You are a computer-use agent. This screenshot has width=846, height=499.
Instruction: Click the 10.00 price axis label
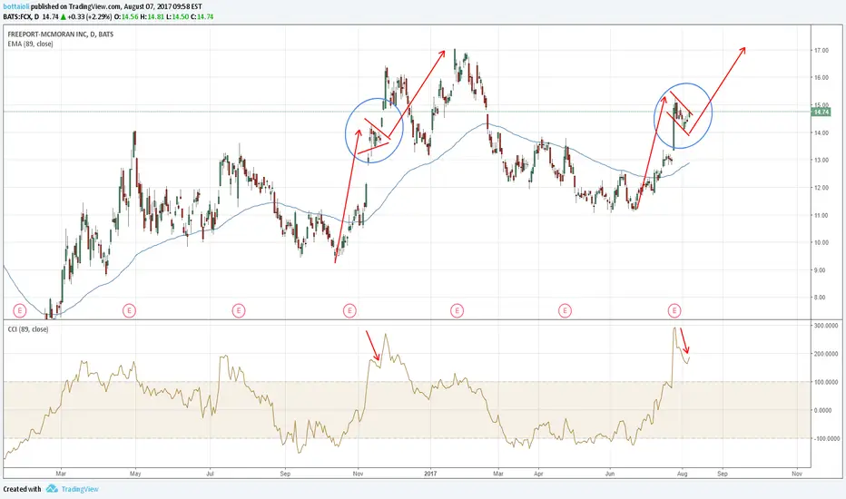(x=821, y=243)
